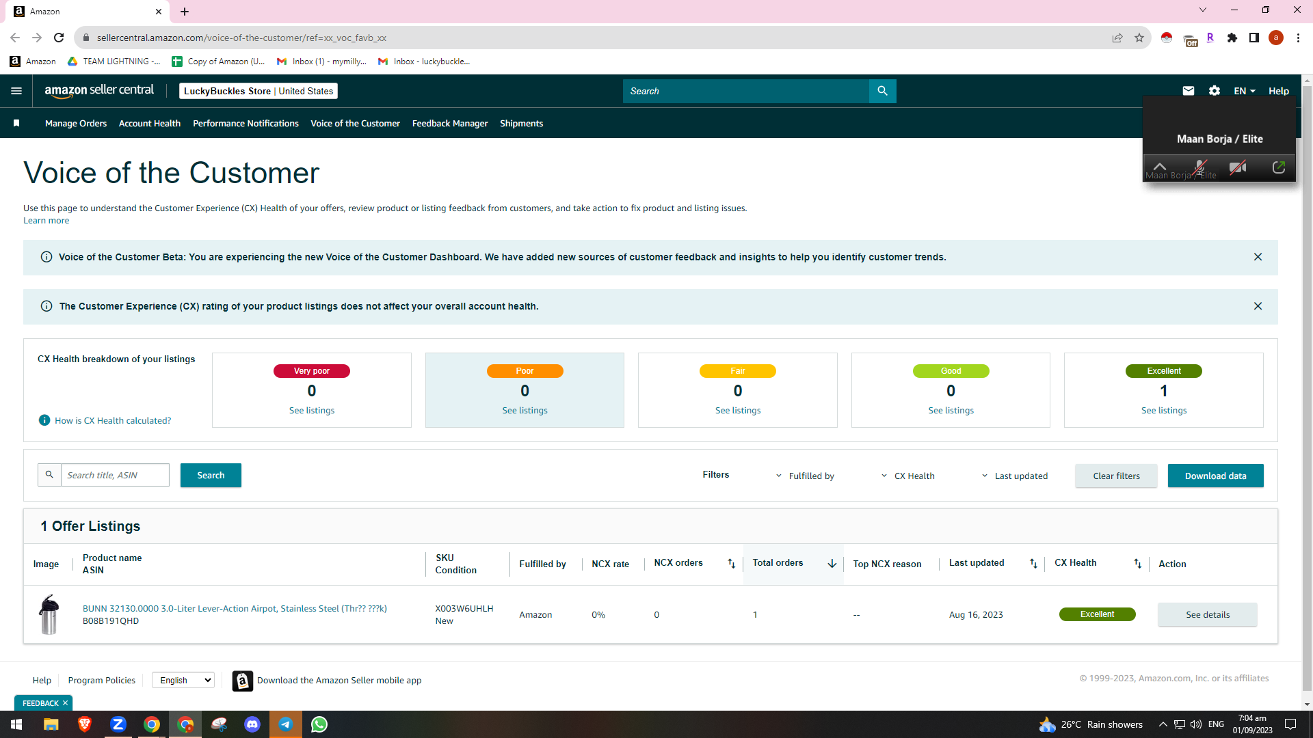Expand the CX Health filter

907,476
